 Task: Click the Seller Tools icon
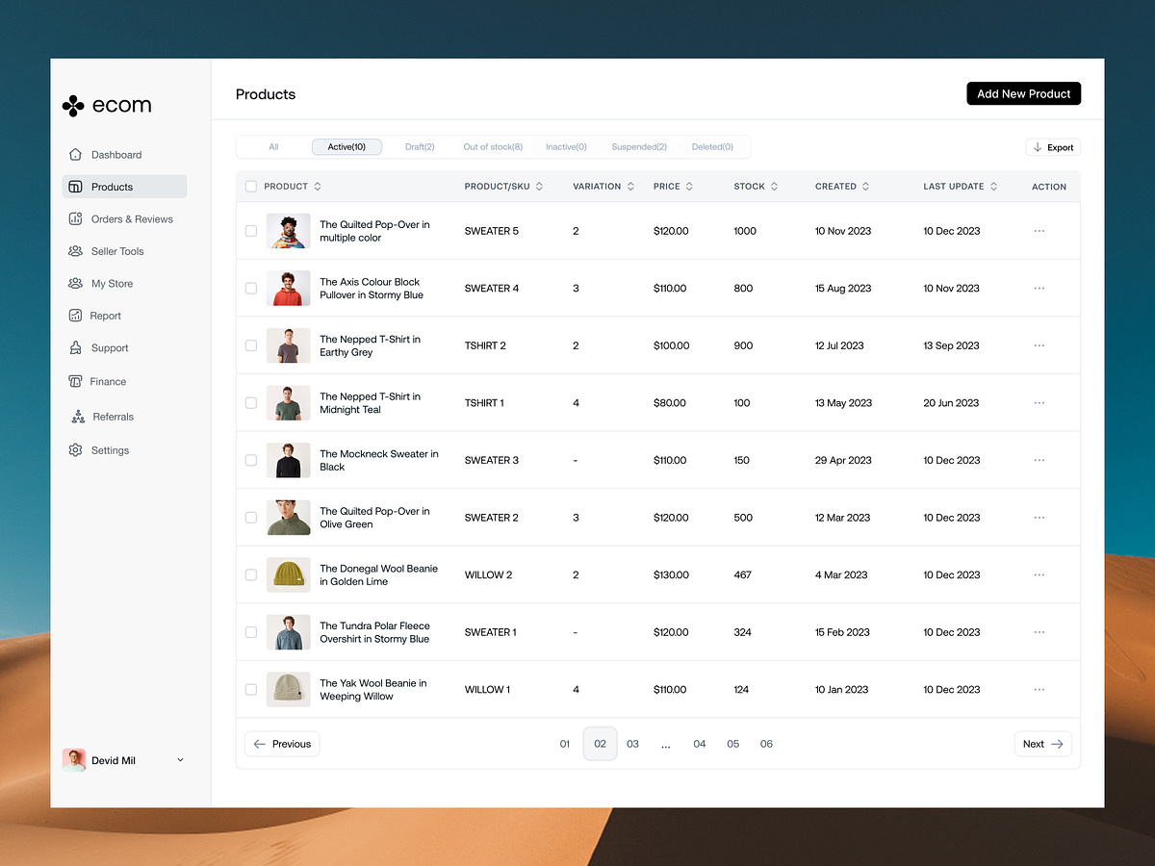75,251
